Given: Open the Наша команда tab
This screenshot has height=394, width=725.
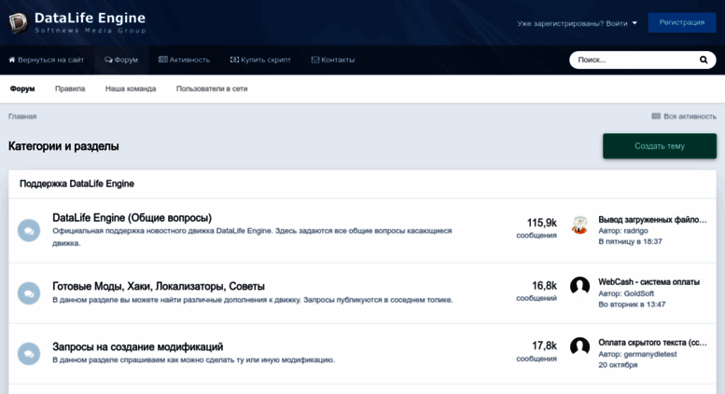Looking at the screenshot, I should [131, 88].
